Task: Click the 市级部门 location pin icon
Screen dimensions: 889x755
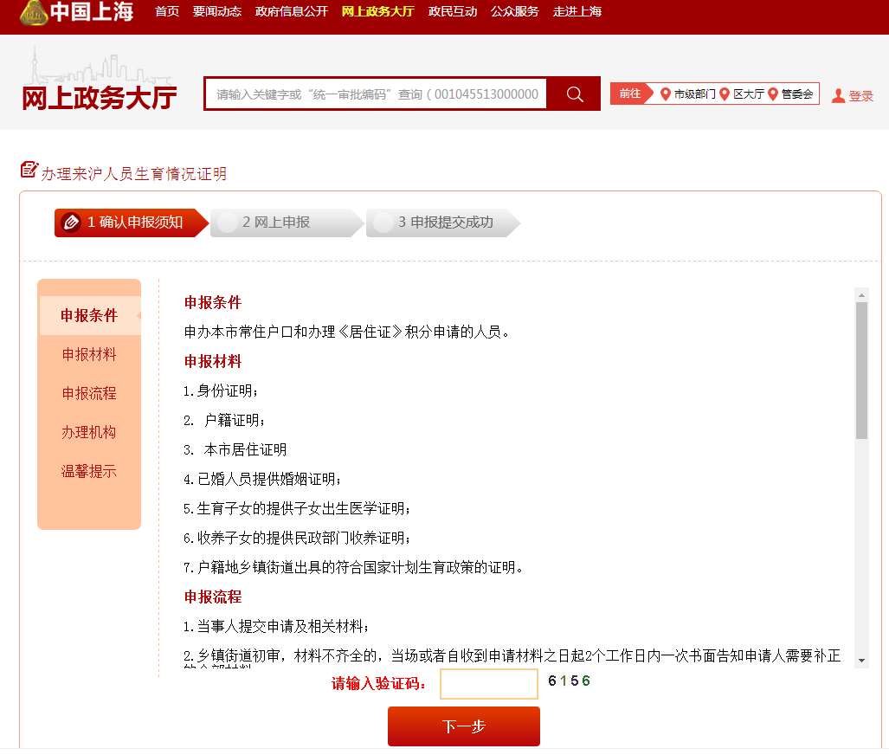Action: click(x=666, y=94)
